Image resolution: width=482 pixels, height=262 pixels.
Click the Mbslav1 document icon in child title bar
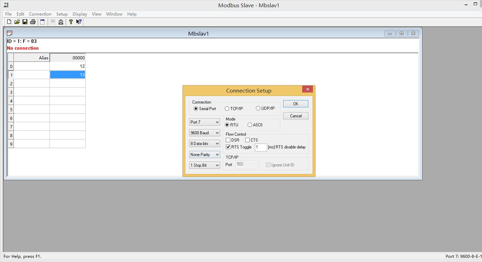point(10,33)
